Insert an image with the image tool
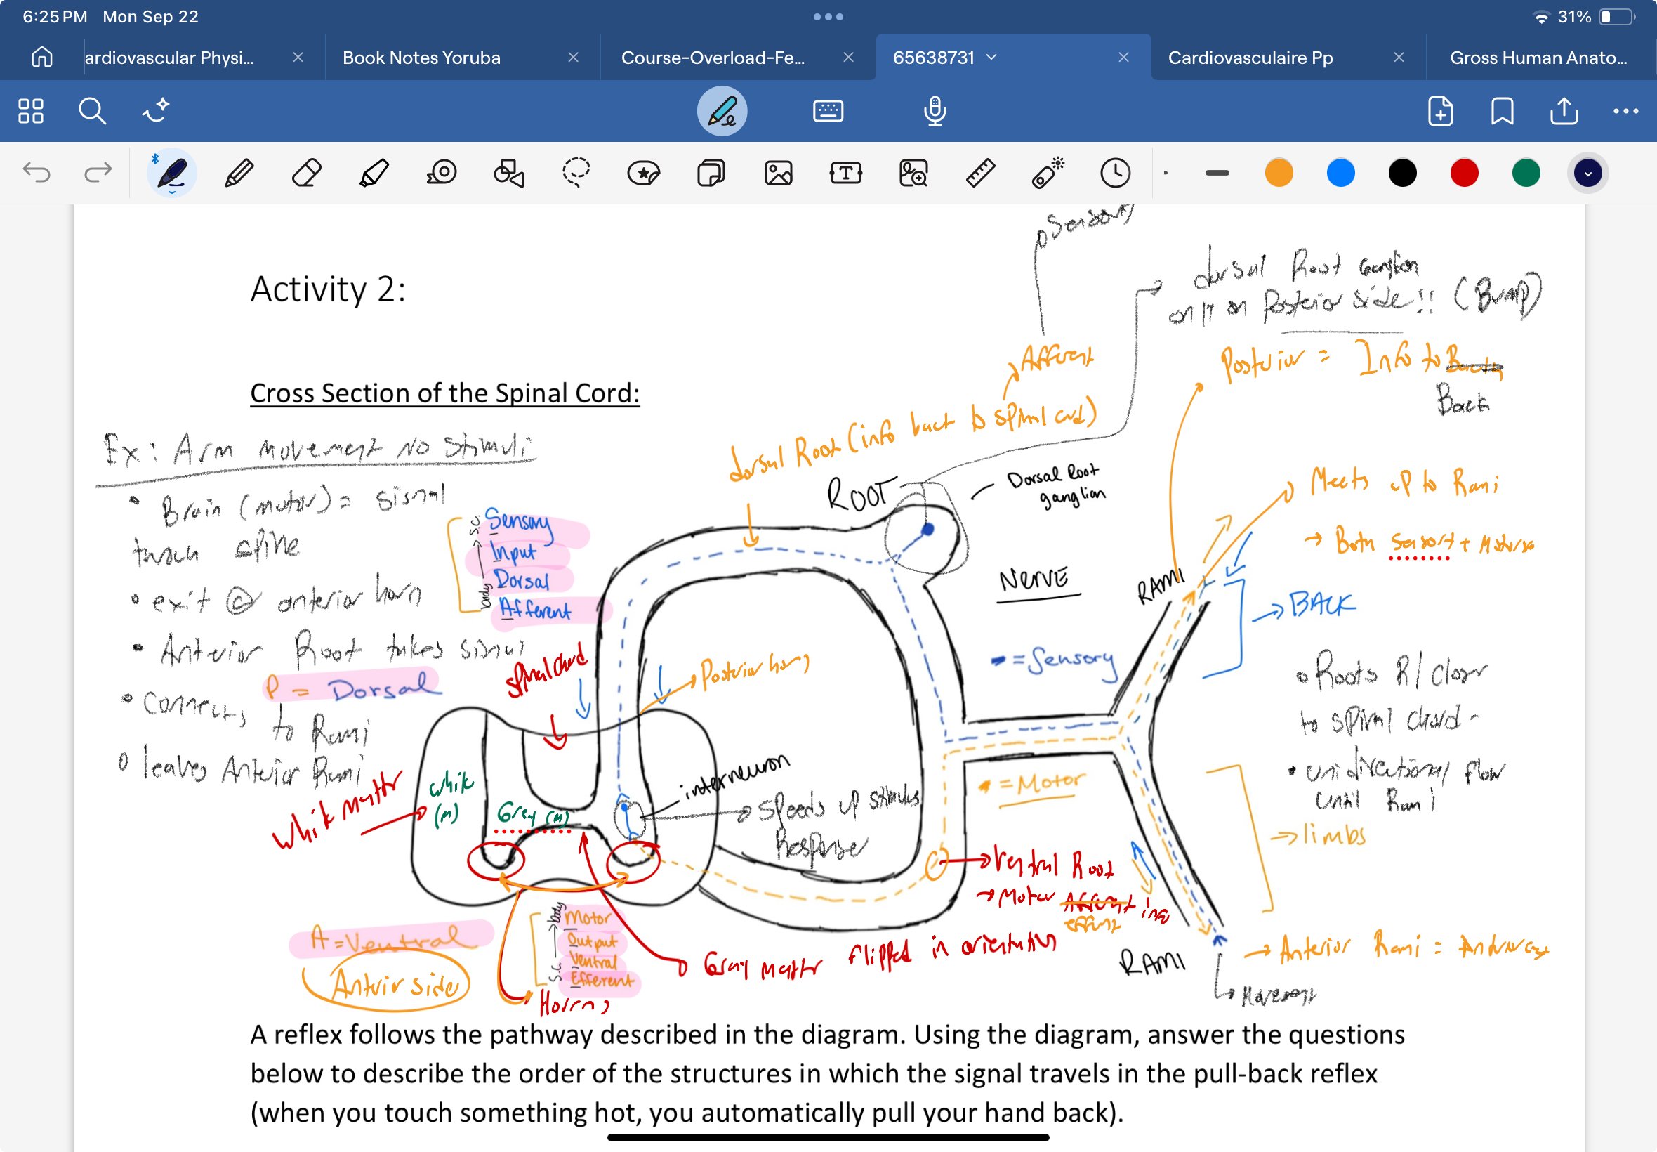This screenshot has height=1152, width=1657. pos(779,174)
